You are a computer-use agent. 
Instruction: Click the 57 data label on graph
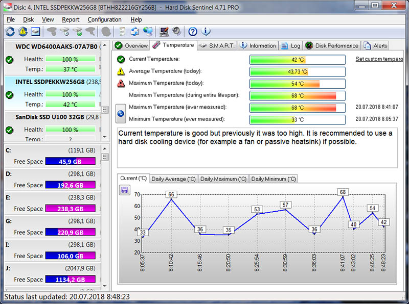(285, 205)
